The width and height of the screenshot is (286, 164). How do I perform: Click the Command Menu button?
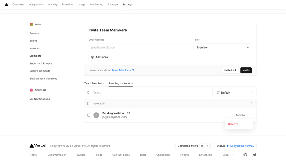193,146
